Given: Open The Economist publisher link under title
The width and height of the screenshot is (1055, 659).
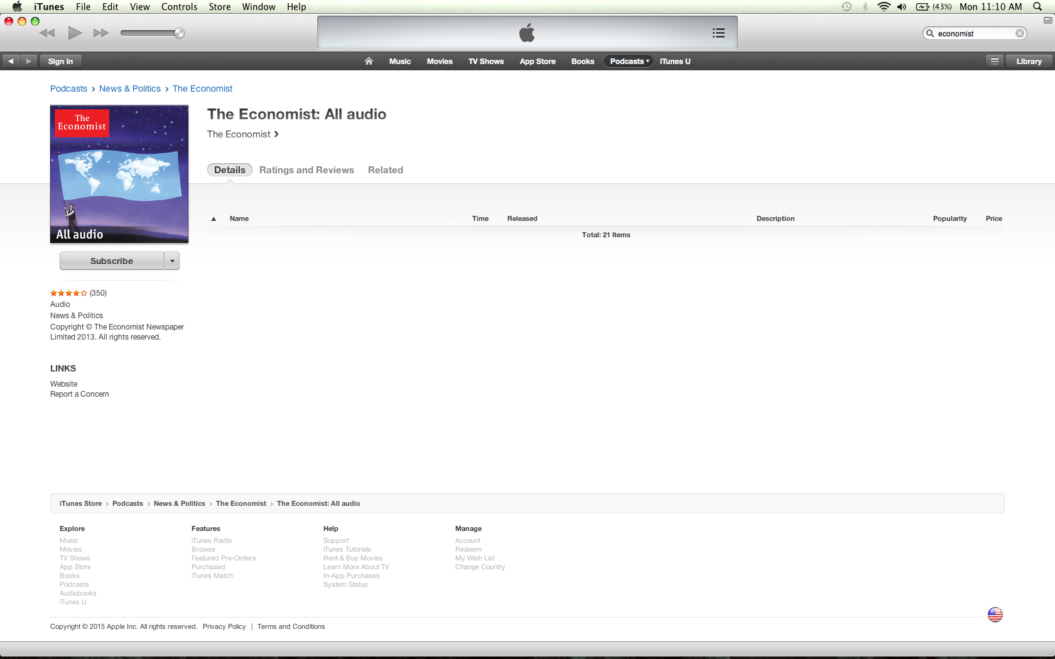Looking at the screenshot, I should [242, 134].
